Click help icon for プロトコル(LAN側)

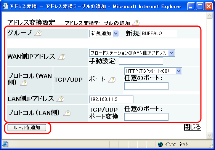click(67, 113)
